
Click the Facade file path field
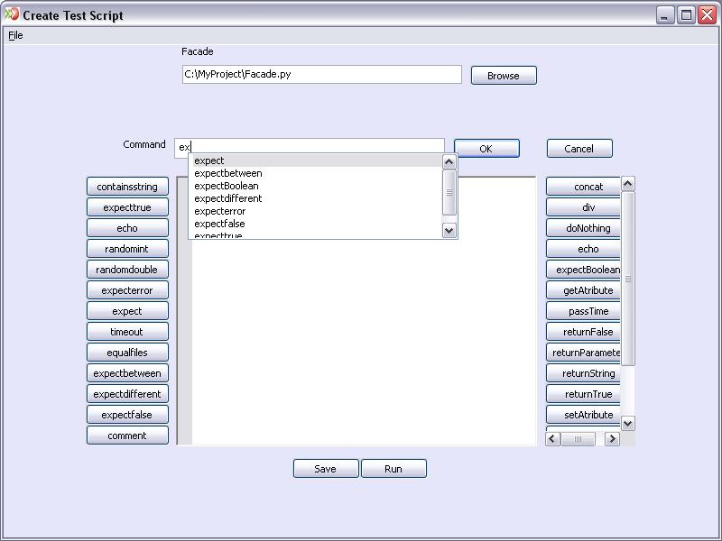coord(321,75)
